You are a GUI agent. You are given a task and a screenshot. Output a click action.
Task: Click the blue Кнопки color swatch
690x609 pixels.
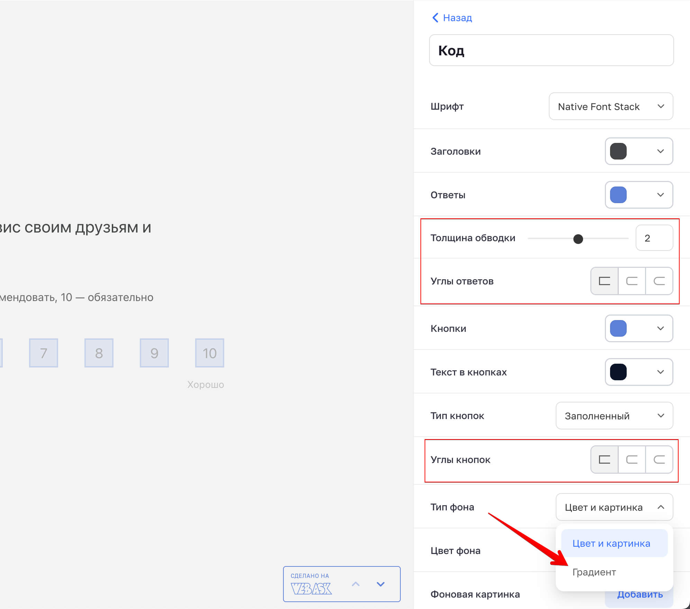click(618, 328)
